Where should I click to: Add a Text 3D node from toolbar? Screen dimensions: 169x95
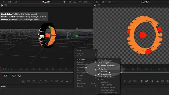[152, 81]
